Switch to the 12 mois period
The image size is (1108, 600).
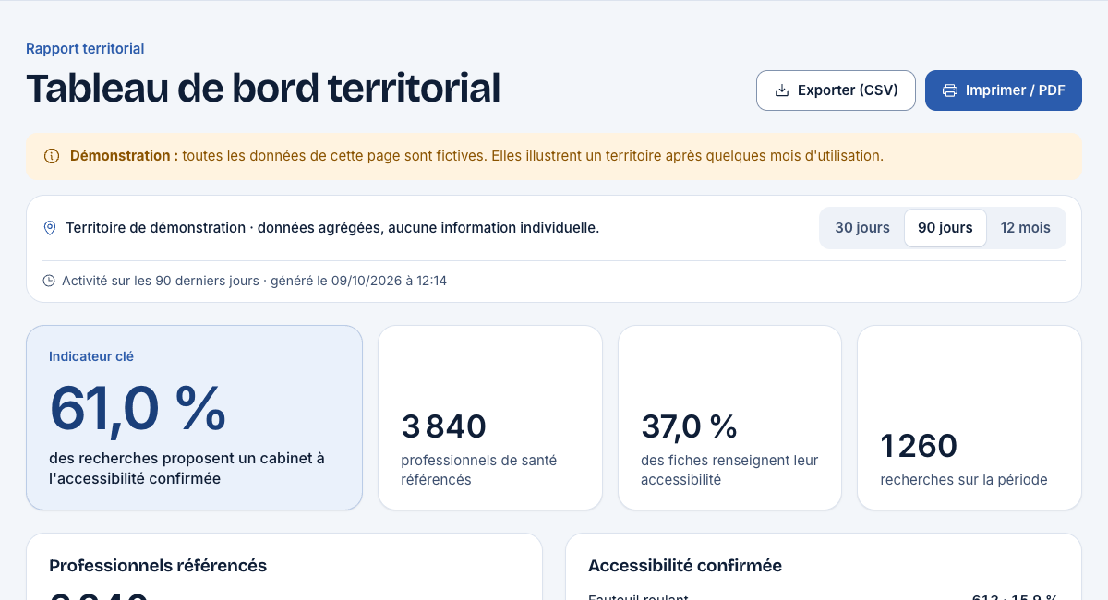[1025, 228]
